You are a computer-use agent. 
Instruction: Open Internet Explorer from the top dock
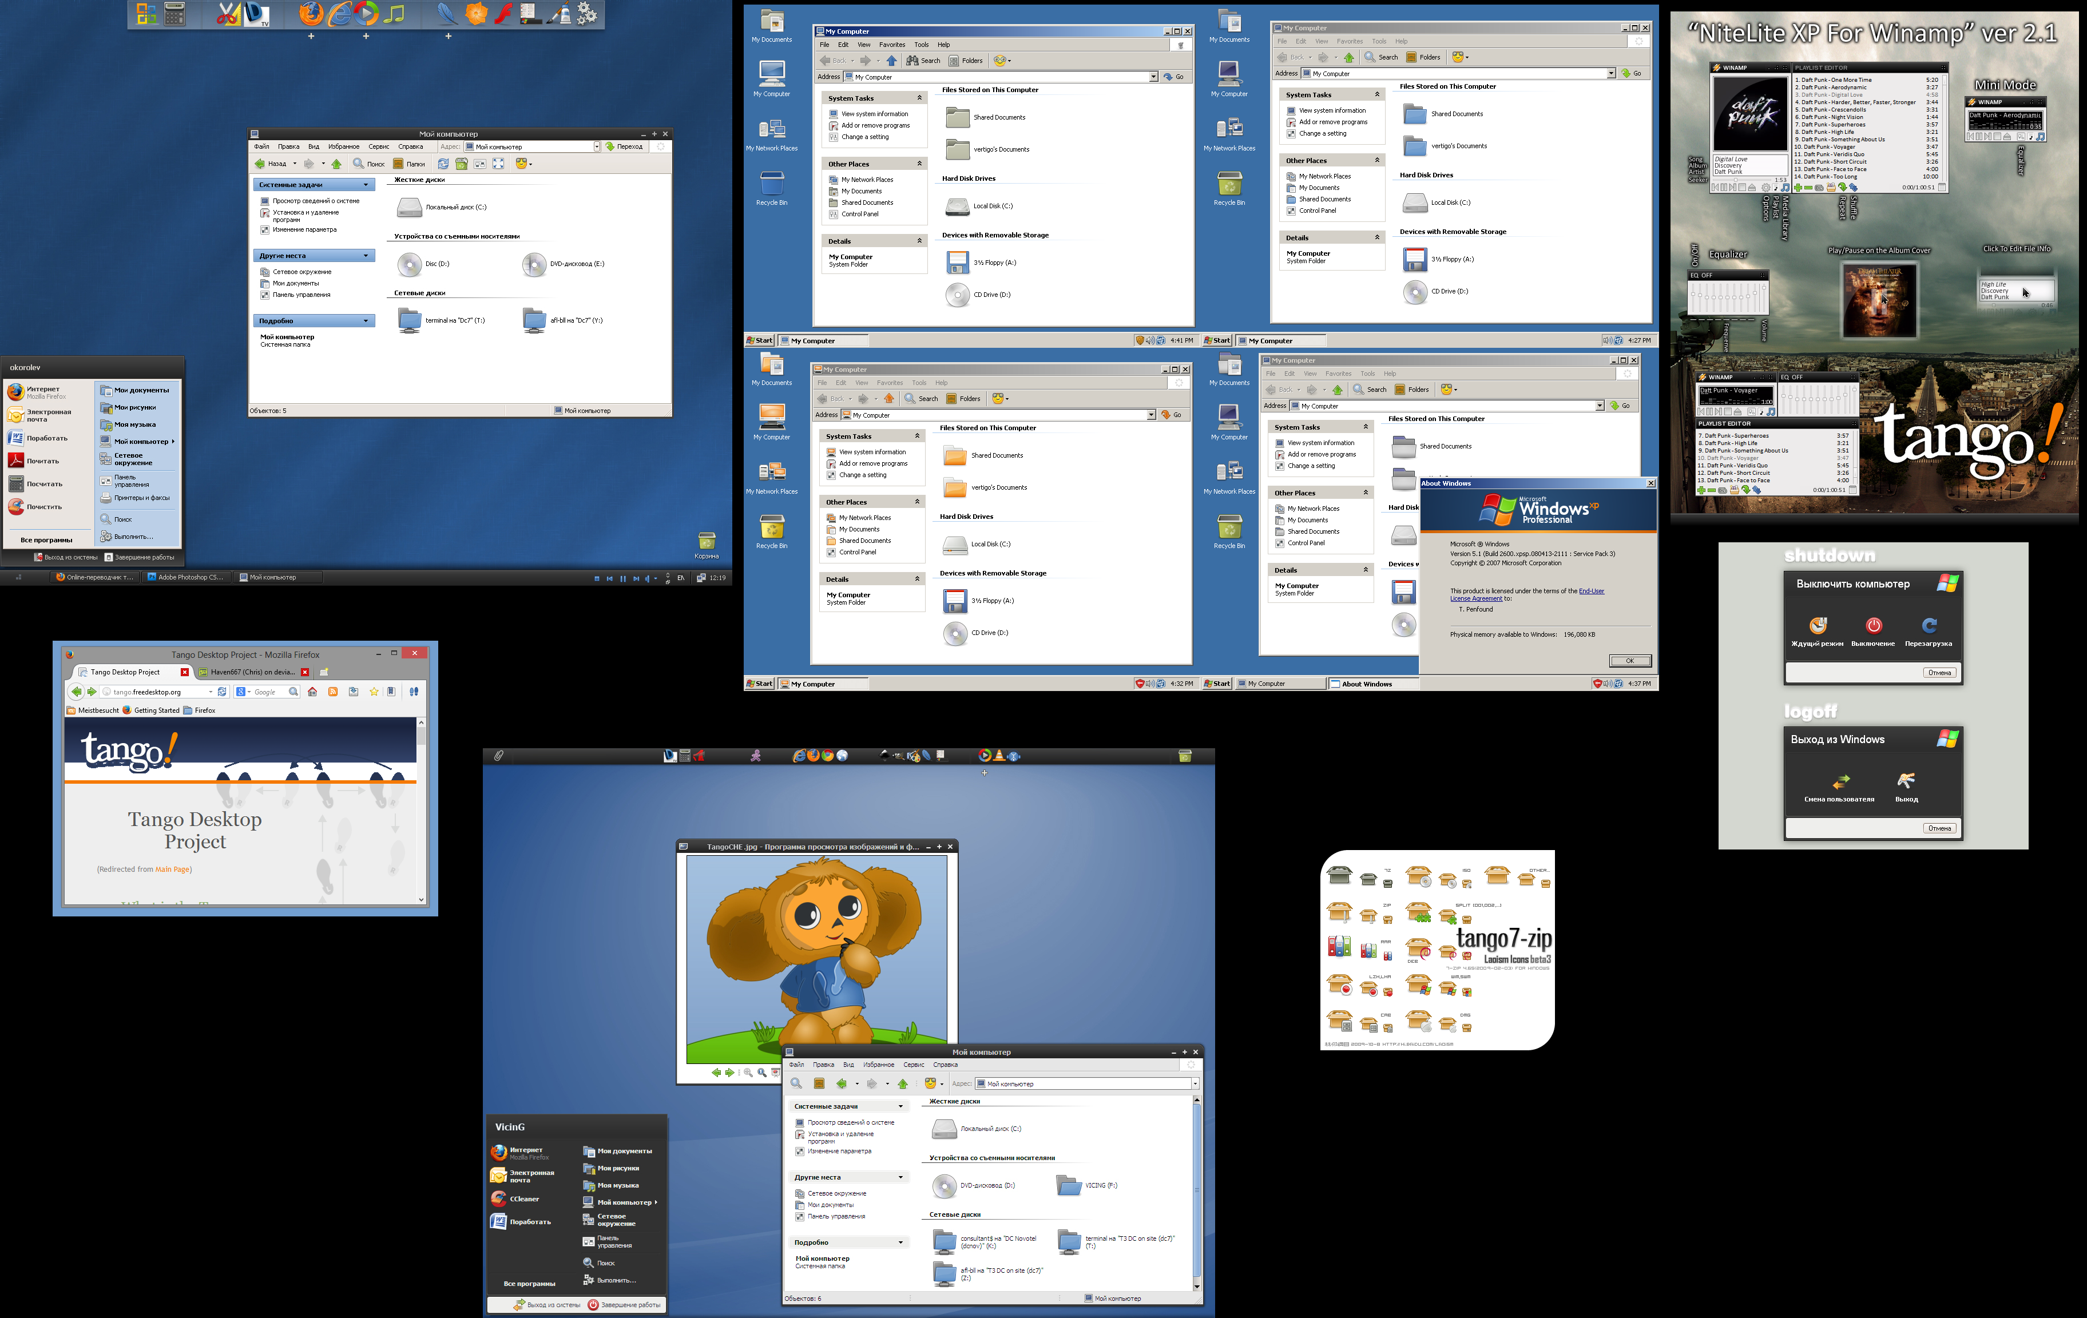pyautogui.click(x=340, y=14)
